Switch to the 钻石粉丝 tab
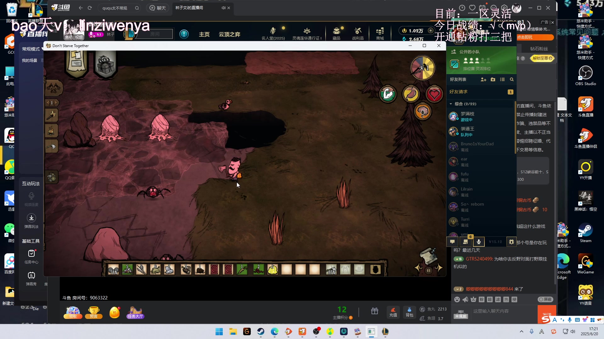Viewport: 604px width, 339px height. pos(539,49)
